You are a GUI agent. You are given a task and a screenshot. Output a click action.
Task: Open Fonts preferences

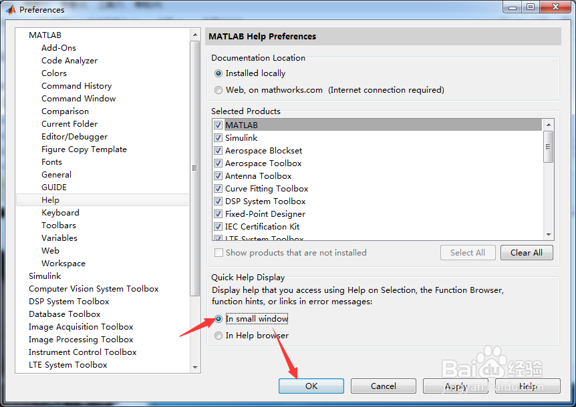click(52, 162)
